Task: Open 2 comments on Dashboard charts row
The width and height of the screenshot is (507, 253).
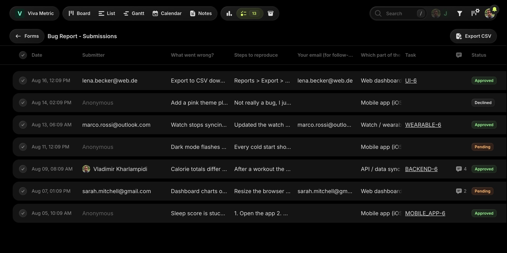Action: (x=461, y=191)
